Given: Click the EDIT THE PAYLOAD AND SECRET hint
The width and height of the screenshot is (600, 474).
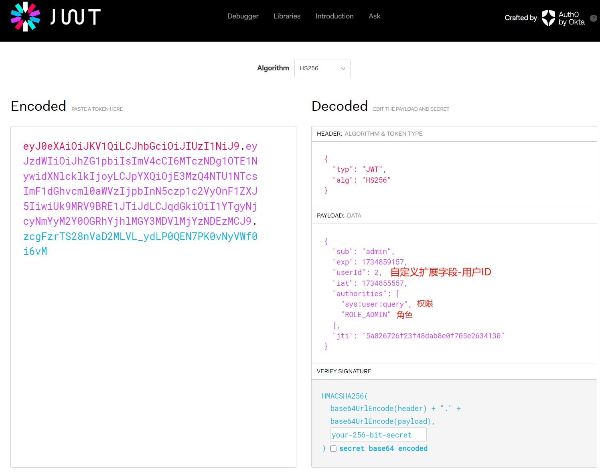Looking at the screenshot, I should (x=411, y=109).
